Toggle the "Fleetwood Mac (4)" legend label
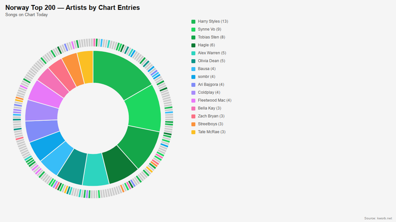 214,100
